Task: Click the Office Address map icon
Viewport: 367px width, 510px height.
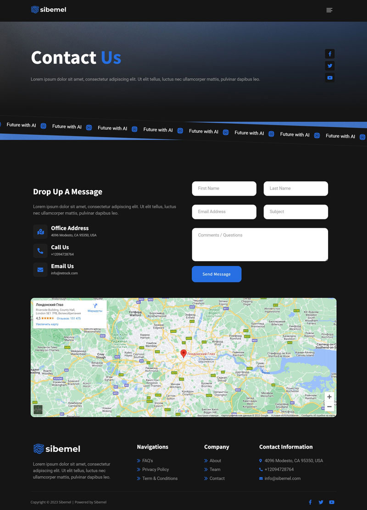Action: 40,231
